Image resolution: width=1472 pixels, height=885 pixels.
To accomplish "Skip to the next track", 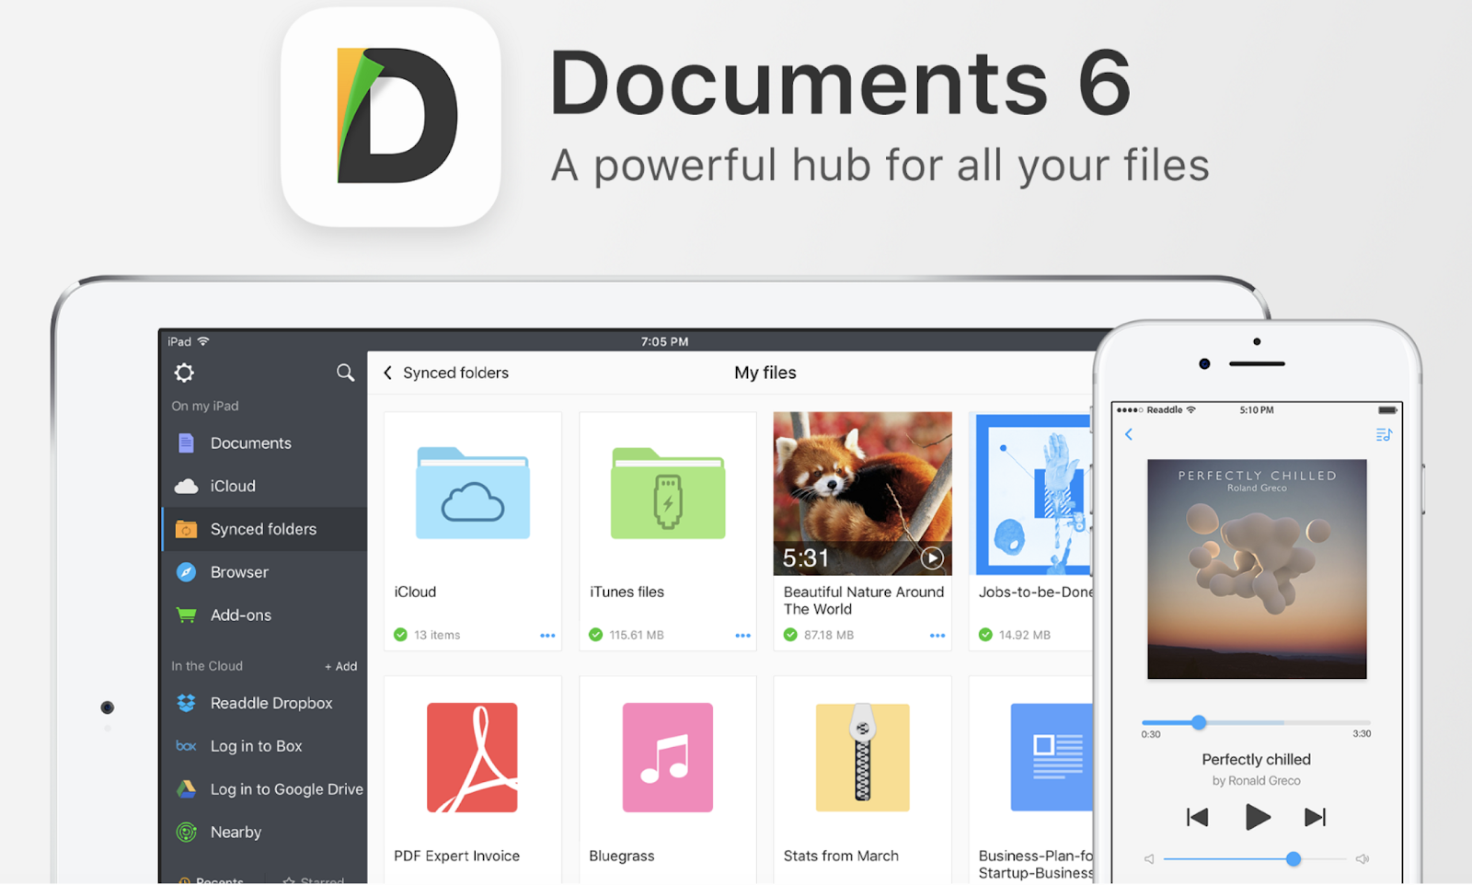I will coord(1316,817).
